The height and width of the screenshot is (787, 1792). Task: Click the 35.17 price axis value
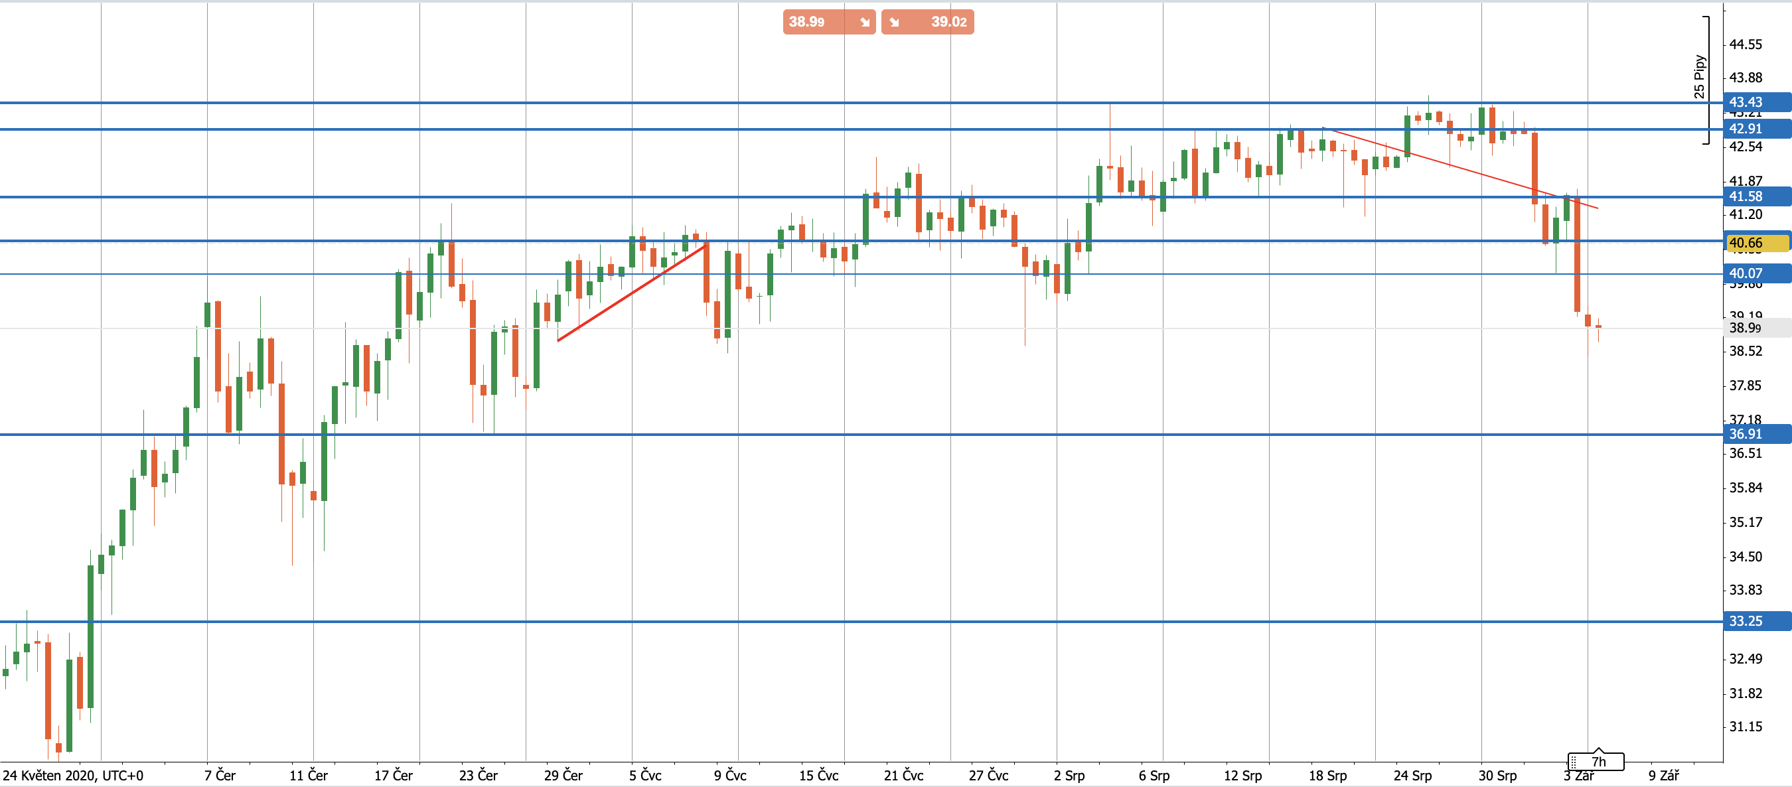(1746, 522)
